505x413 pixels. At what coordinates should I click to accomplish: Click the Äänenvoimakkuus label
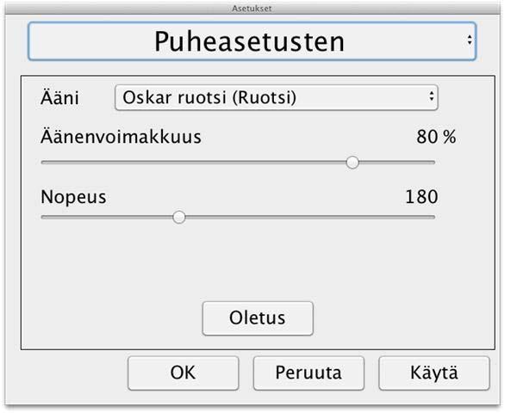[x=122, y=137]
